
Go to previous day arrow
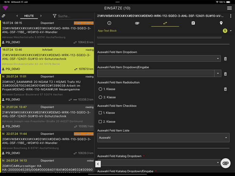coord(17,16)
